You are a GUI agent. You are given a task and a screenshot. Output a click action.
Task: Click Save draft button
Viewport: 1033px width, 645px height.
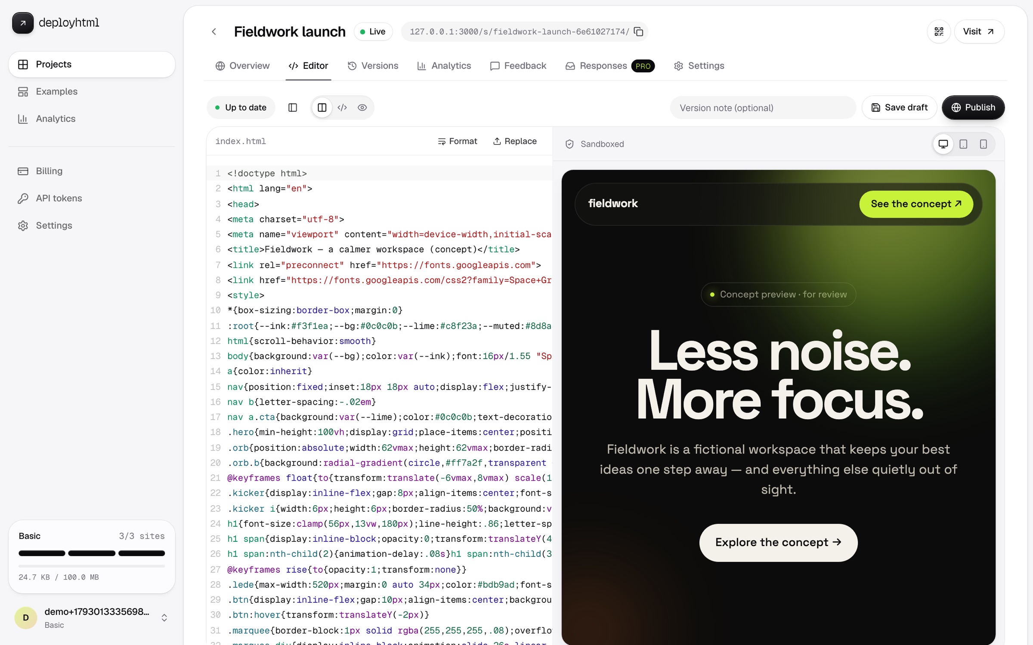[899, 107]
